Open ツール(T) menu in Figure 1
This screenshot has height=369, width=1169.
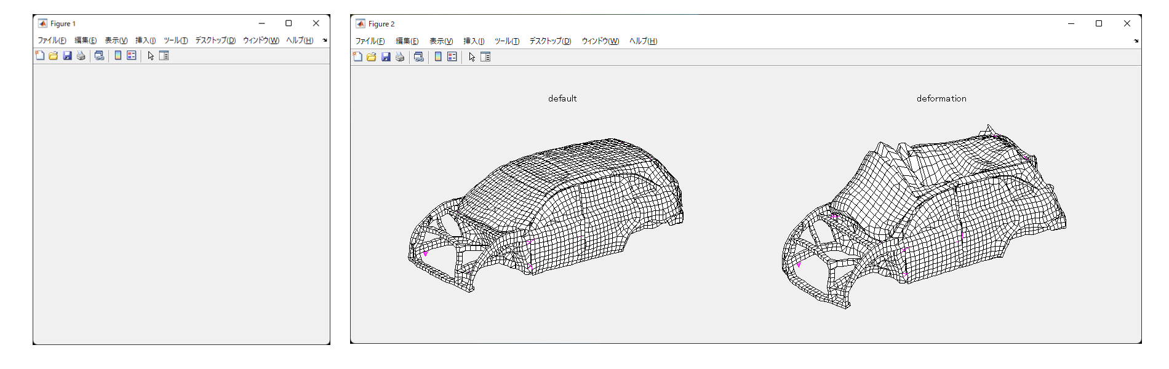[175, 41]
